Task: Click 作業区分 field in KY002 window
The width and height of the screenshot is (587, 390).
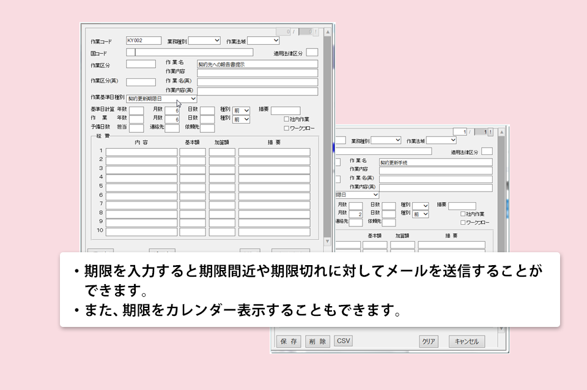Action: click(141, 64)
